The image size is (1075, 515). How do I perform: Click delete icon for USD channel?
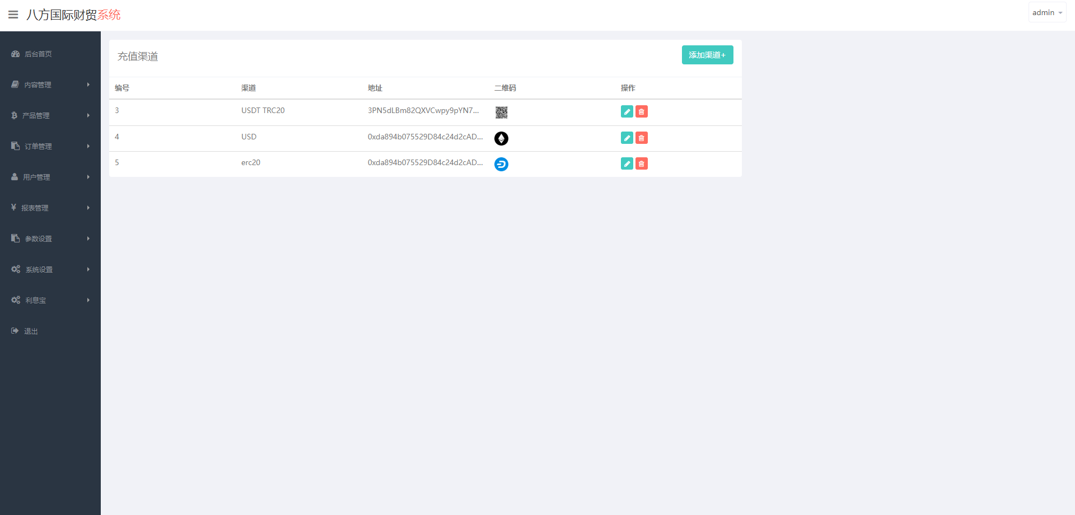click(x=642, y=138)
